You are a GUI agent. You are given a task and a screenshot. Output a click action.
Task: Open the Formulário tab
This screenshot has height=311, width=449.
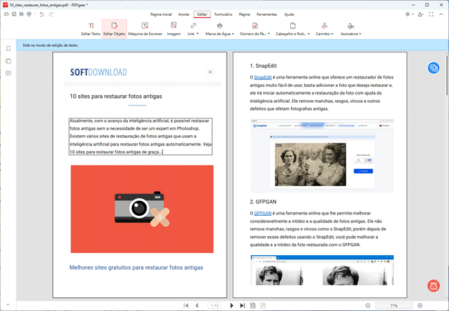click(x=223, y=14)
